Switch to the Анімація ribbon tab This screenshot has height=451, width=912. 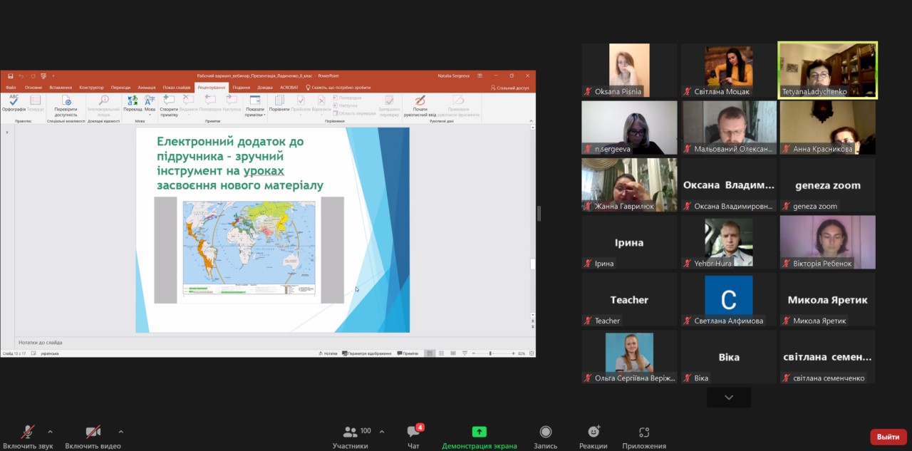coord(147,88)
